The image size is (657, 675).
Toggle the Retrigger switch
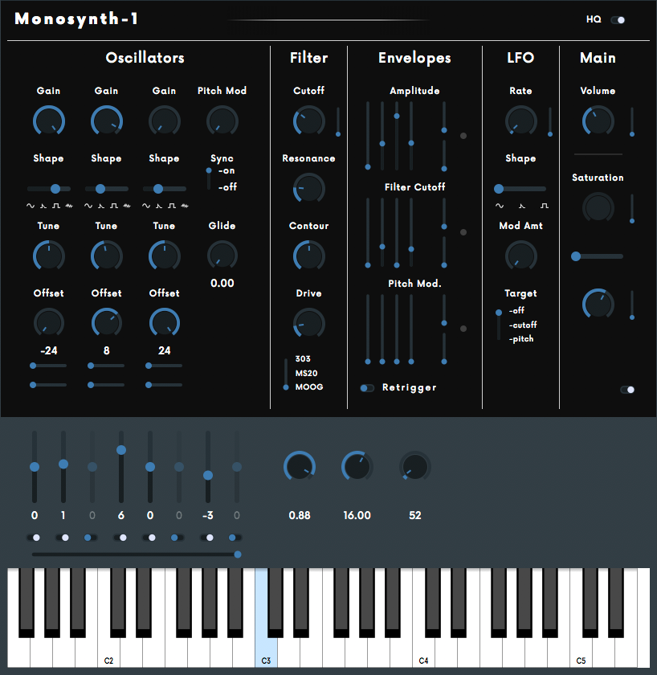(367, 388)
